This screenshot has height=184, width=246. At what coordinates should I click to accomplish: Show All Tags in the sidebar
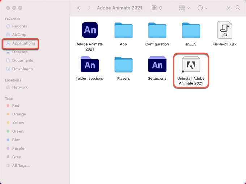18,165
